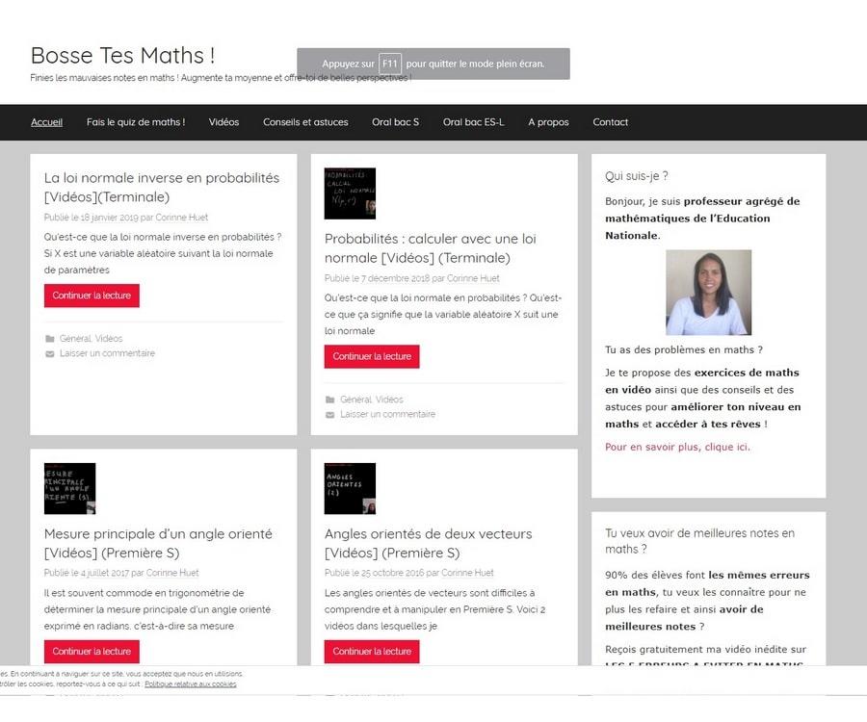Click 'Pour en savoir plus, clique ici' link
This screenshot has width=867, height=722.
(x=677, y=447)
